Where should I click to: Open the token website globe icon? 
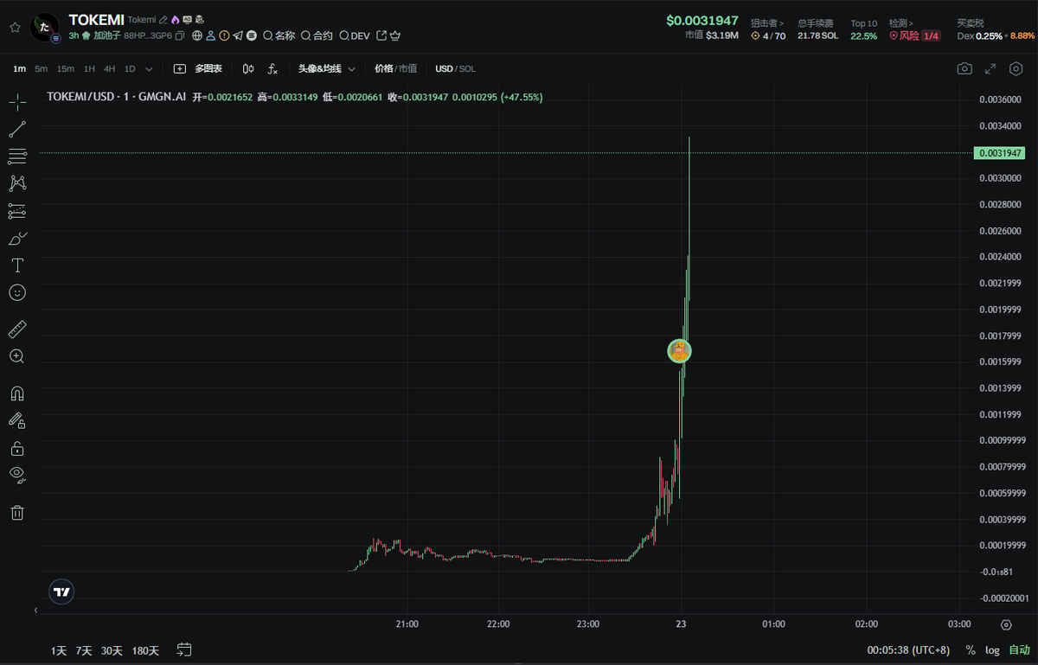[x=197, y=35]
